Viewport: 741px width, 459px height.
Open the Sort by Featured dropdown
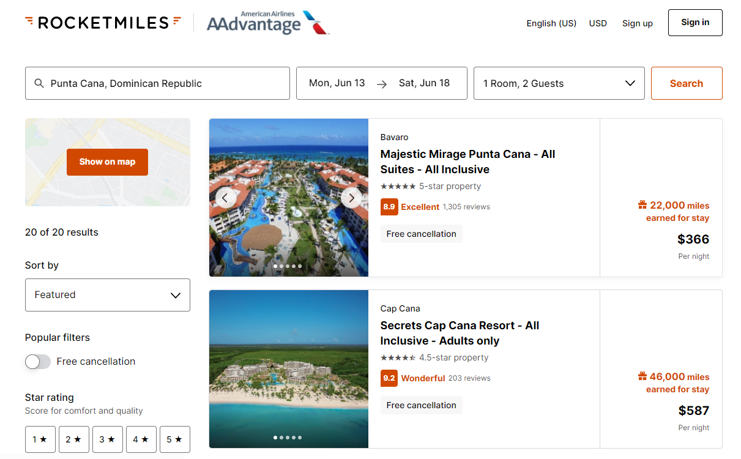[107, 295]
